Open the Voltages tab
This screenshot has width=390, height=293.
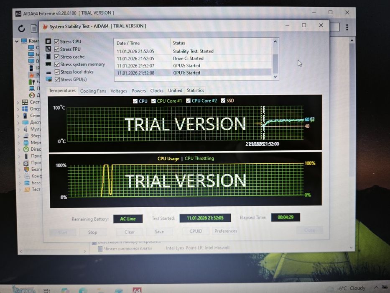(119, 91)
